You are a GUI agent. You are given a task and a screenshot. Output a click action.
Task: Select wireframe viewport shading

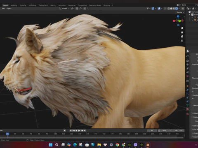[x=169, y=9]
